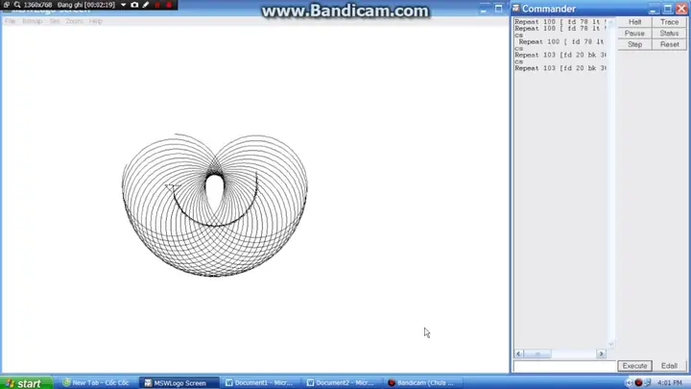Click the Trace button
This screenshot has width=691, height=389.
669,22
